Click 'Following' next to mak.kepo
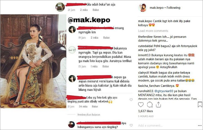 [x=173, y=8]
